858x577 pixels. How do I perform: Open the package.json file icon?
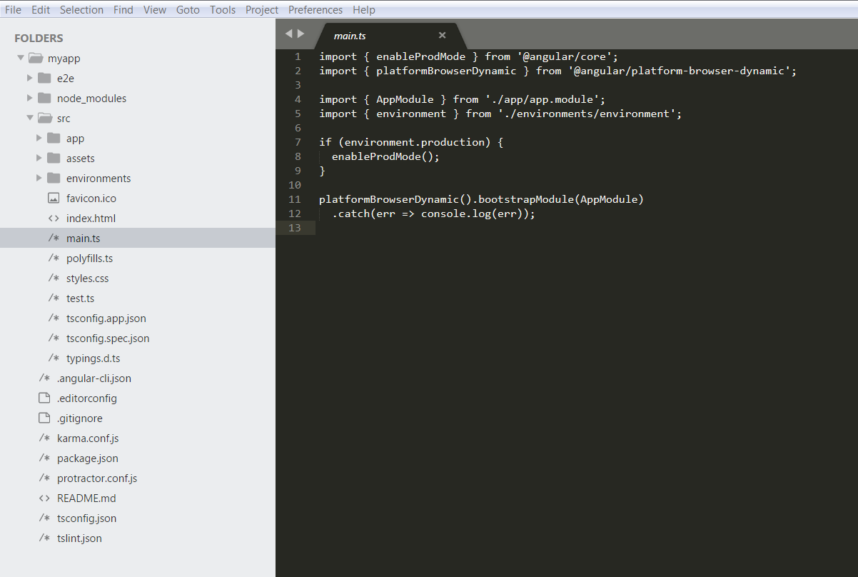tap(44, 458)
